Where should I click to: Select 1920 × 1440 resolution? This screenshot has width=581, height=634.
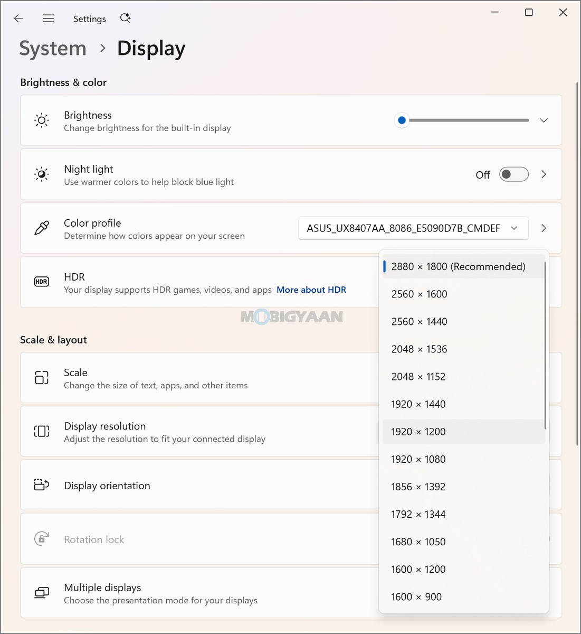(x=464, y=404)
